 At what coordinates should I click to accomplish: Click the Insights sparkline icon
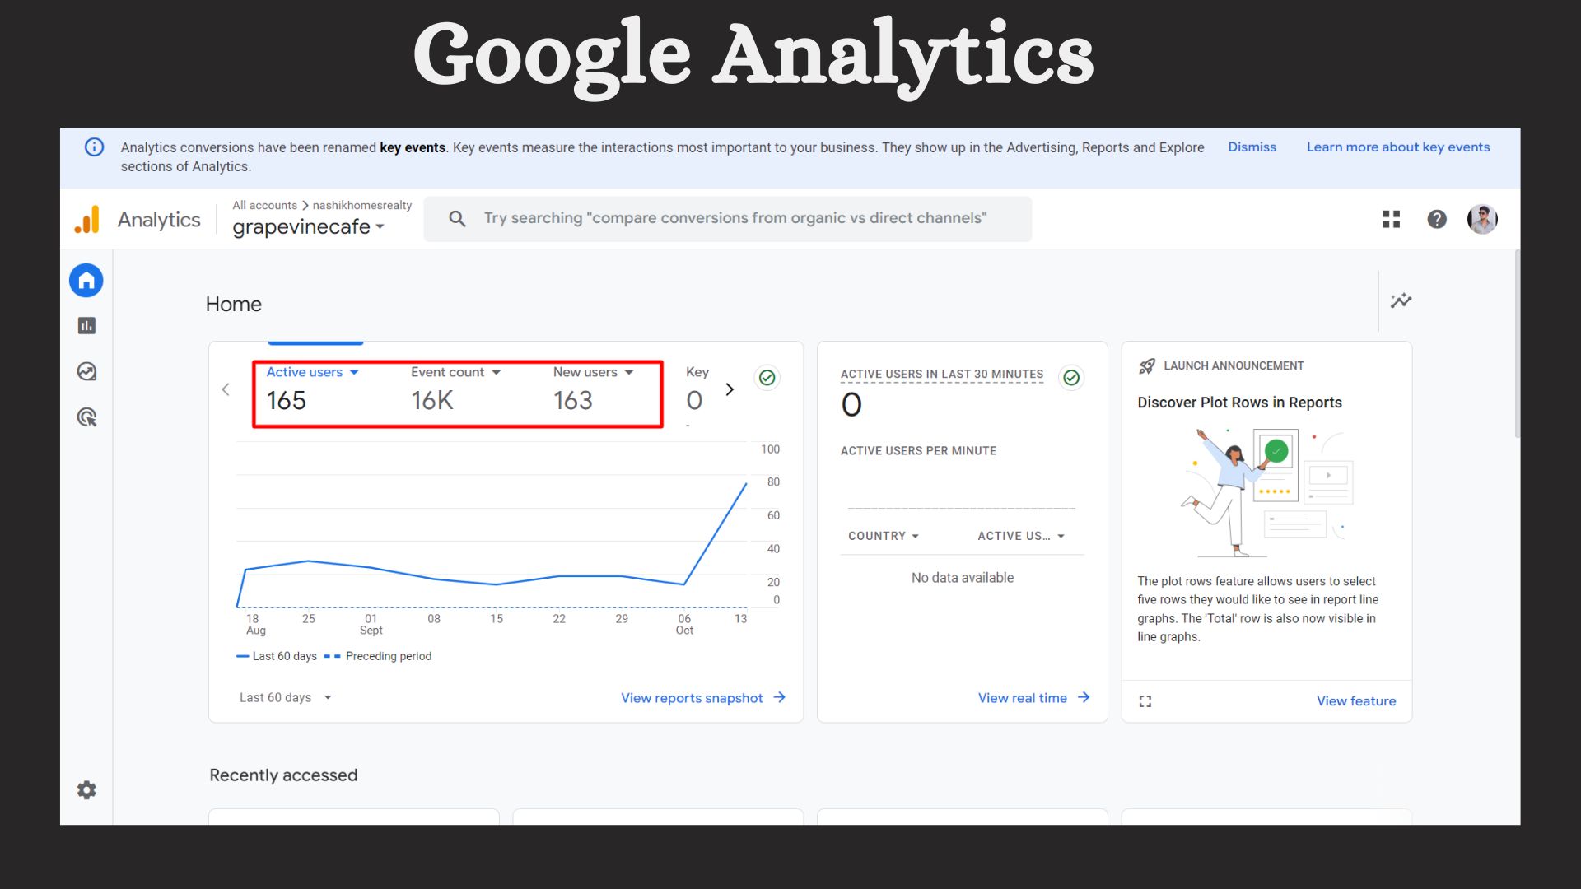point(1401,300)
